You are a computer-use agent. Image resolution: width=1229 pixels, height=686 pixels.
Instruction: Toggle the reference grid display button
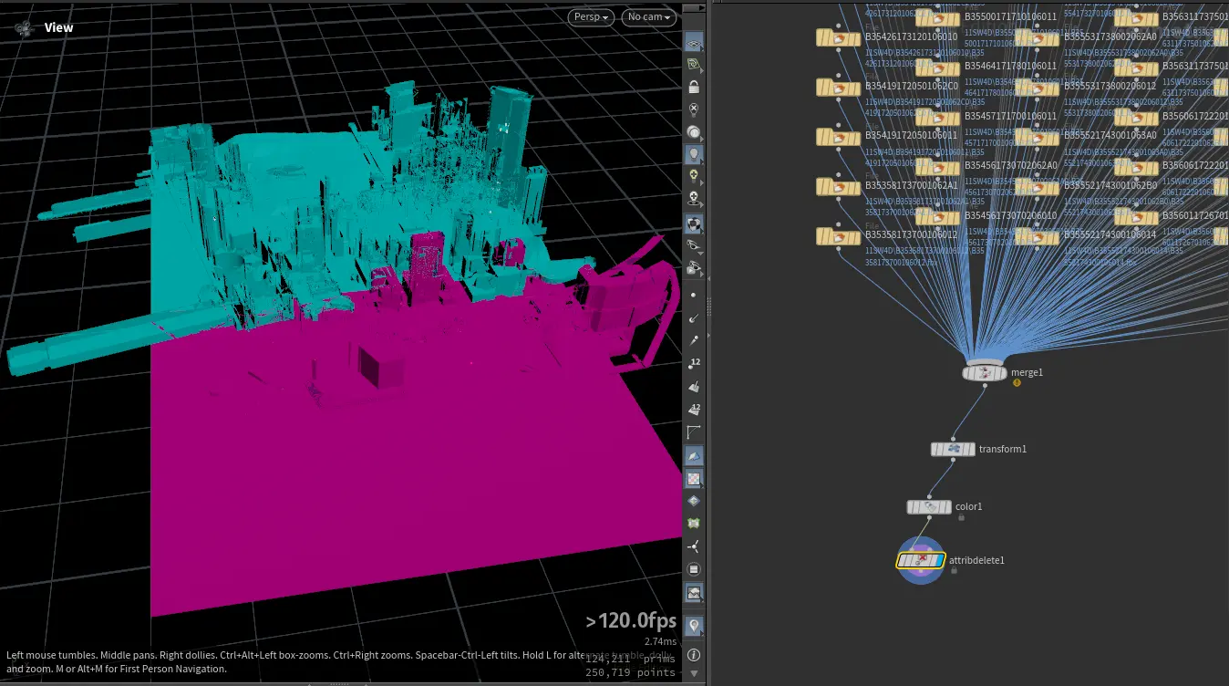[x=694, y=43]
